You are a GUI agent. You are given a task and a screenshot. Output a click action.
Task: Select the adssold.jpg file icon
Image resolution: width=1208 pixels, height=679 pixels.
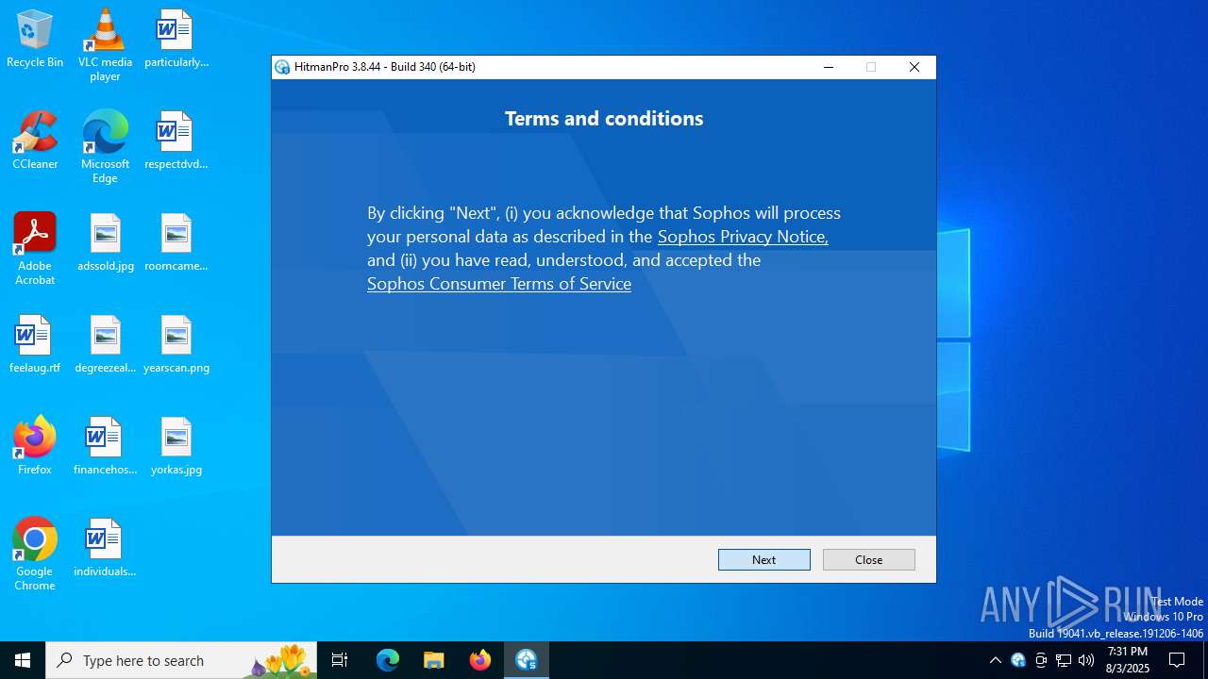point(105,242)
